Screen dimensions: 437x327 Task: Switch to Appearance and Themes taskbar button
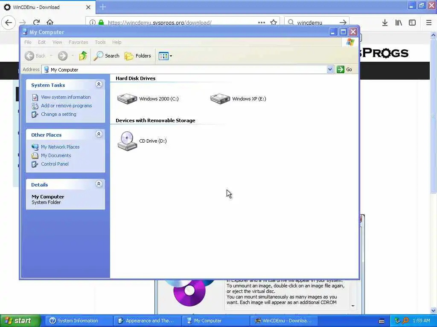click(x=147, y=321)
